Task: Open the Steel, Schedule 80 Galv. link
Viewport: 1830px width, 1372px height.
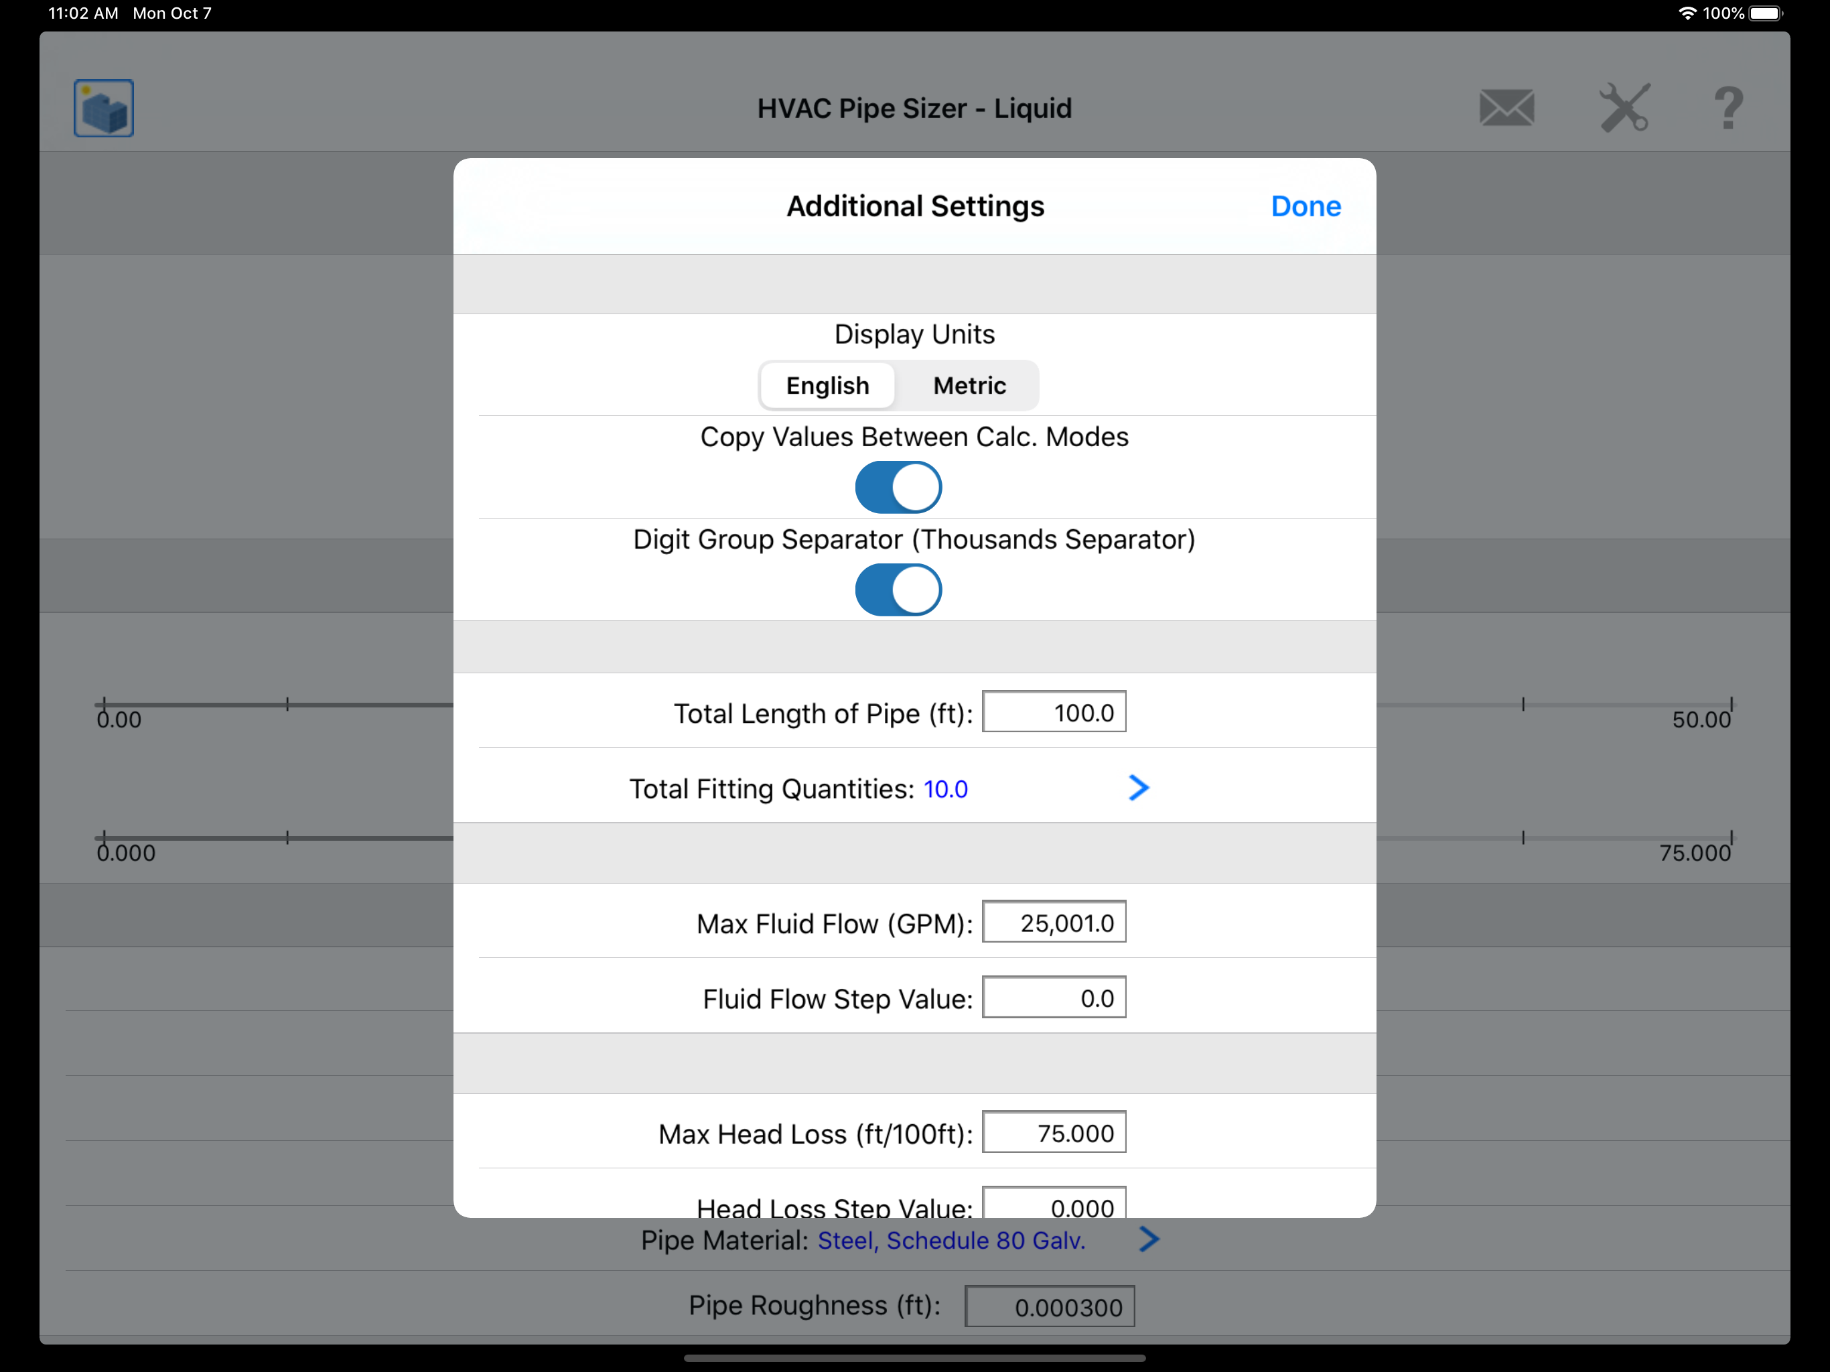Action: tap(951, 1241)
